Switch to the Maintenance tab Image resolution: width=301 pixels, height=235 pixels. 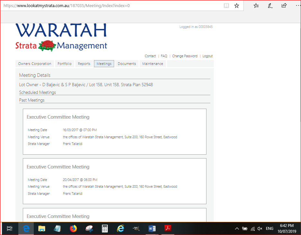tap(153, 64)
